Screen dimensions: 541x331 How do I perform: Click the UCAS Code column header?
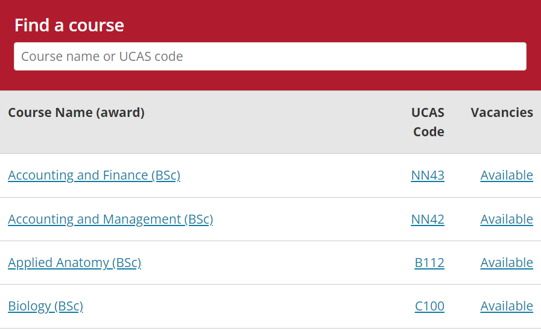click(428, 122)
